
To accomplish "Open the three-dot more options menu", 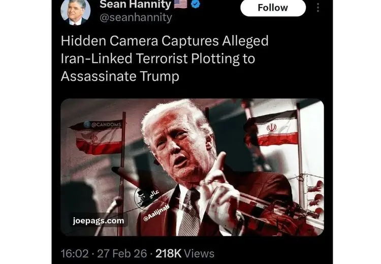I will pyautogui.click(x=318, y=8).
